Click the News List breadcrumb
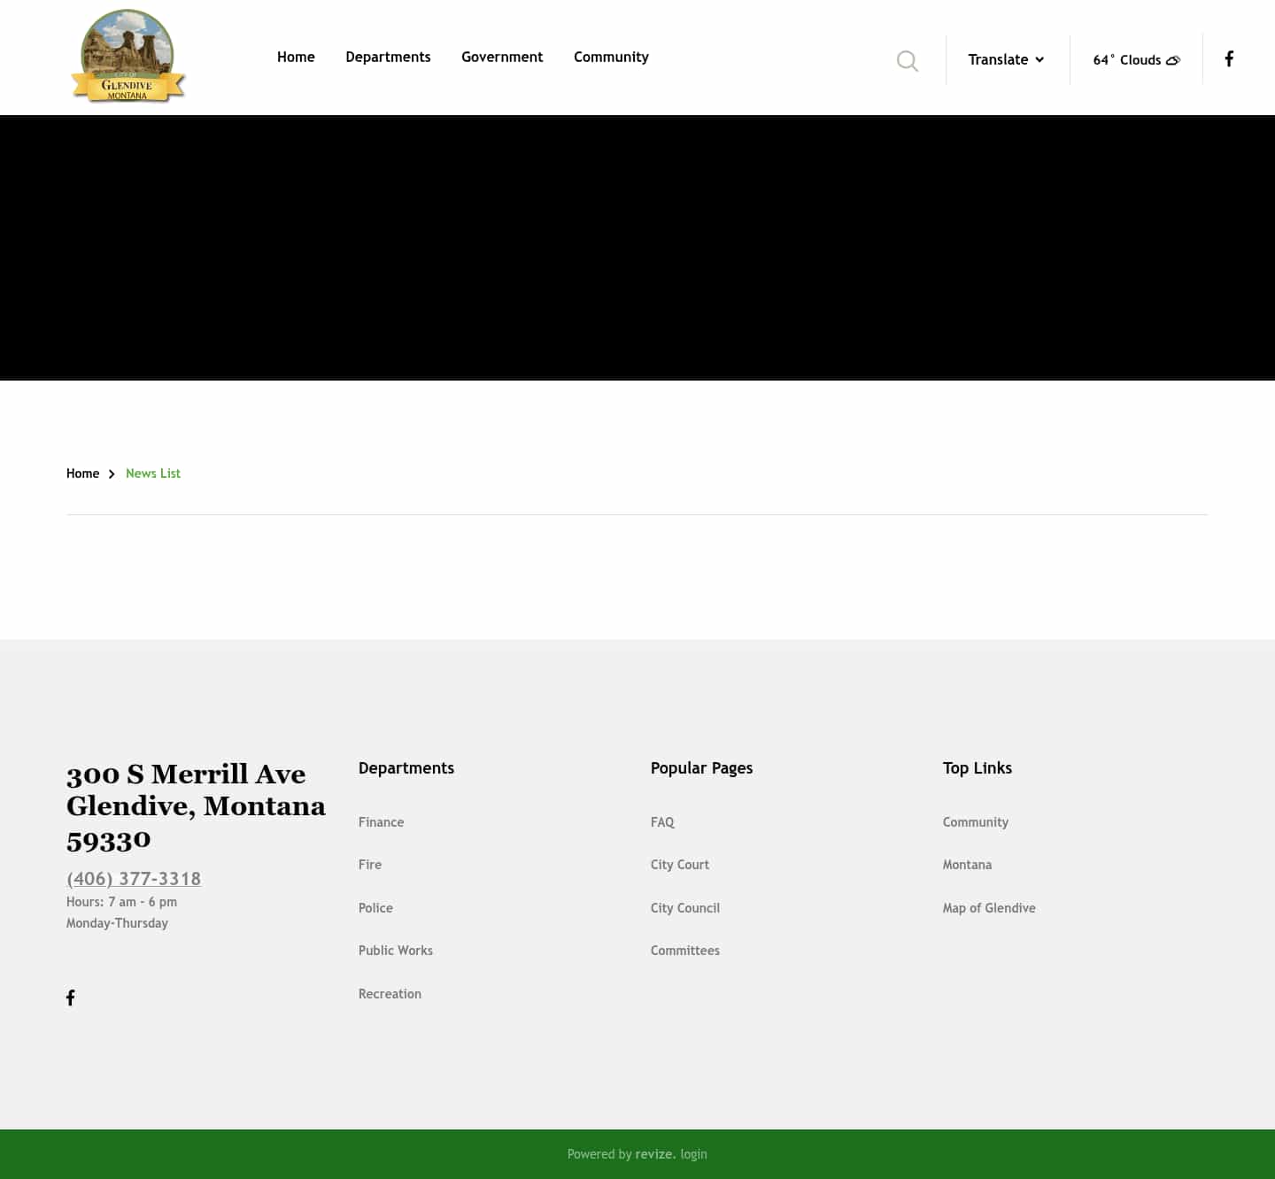 [x=153, y=474]
